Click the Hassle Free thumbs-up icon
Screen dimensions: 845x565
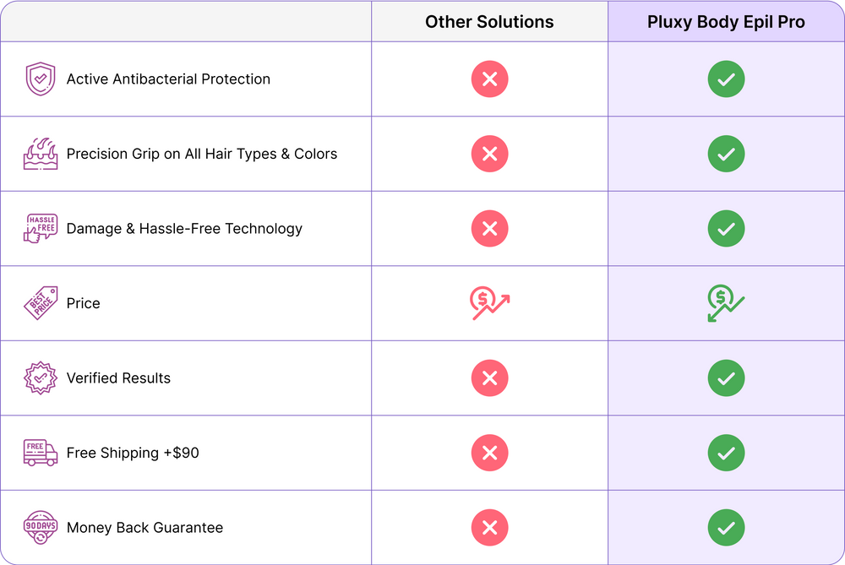pos(41,229)
